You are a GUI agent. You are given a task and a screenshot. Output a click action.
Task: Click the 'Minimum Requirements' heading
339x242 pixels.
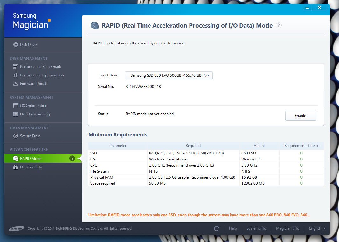pyautogui.click(x=118, y=135)
